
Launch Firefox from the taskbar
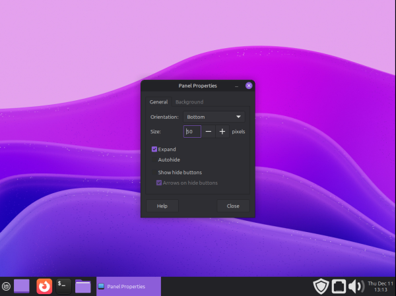pos(44,286)
